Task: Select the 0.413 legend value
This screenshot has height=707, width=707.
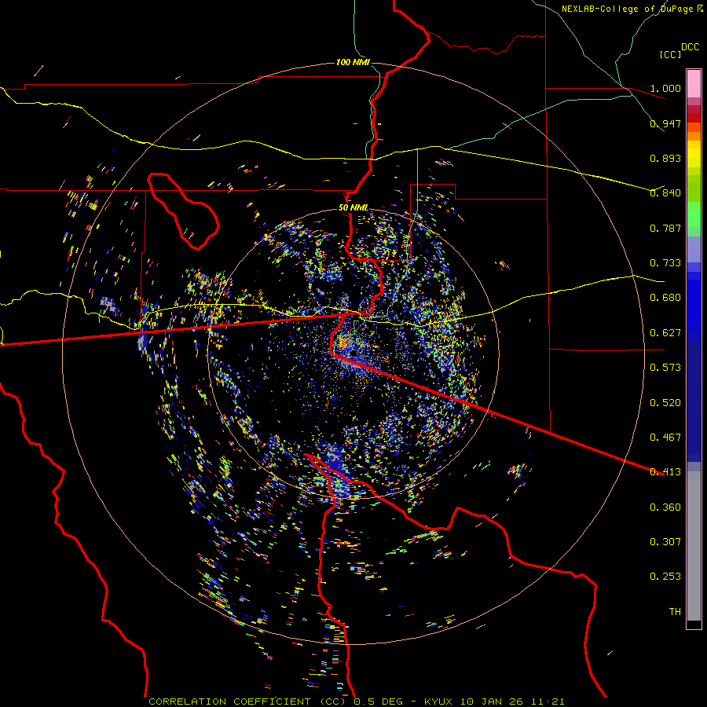Action: (665, 472)
